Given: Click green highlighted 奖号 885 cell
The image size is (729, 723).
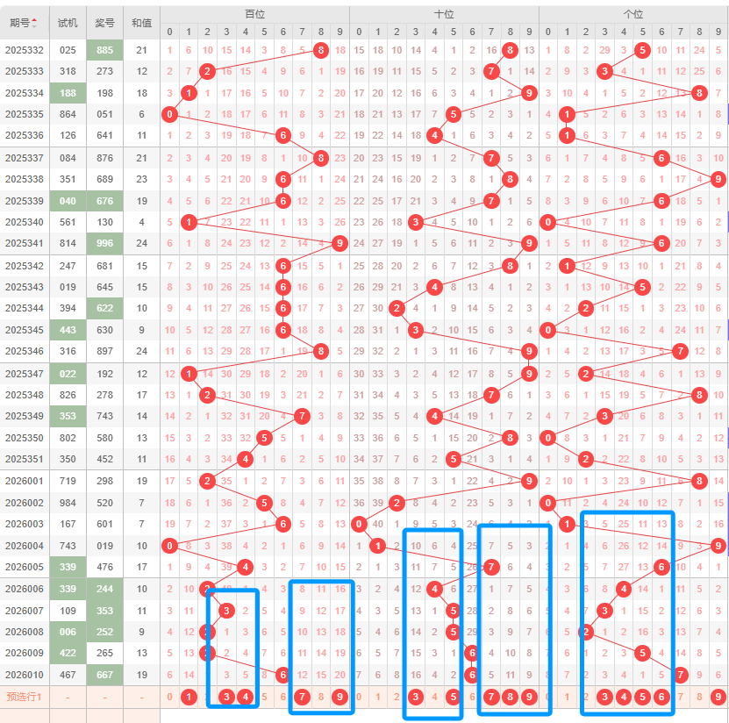Looking at the screenshot, I should (x=104, y=50).
